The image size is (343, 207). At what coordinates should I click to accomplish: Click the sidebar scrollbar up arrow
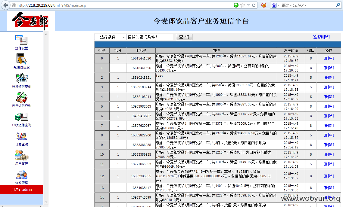pos(46,34)
